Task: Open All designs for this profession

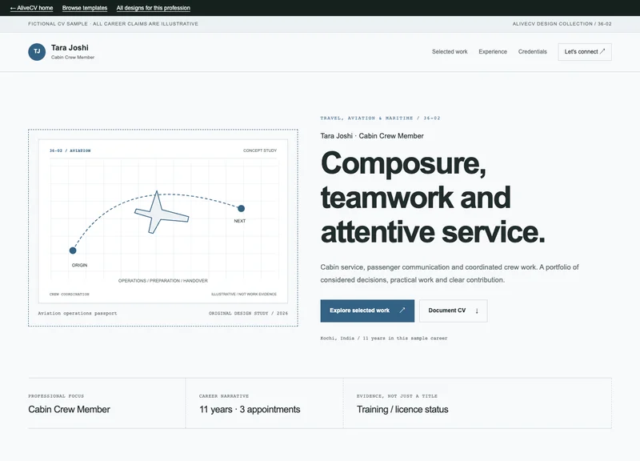Action: click(x=153, y=8)
